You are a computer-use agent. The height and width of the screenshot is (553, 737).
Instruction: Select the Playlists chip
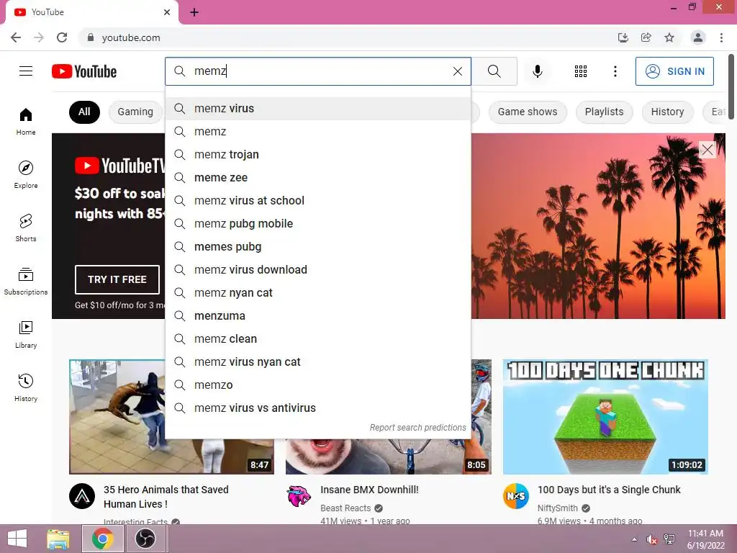[x=604, y=112]
